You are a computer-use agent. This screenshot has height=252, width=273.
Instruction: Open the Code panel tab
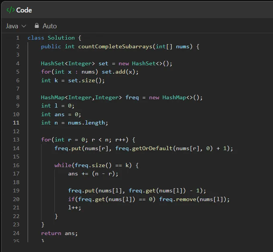[19, 10]
